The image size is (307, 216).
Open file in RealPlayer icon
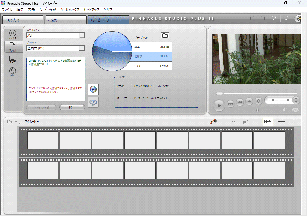(93, 102)
